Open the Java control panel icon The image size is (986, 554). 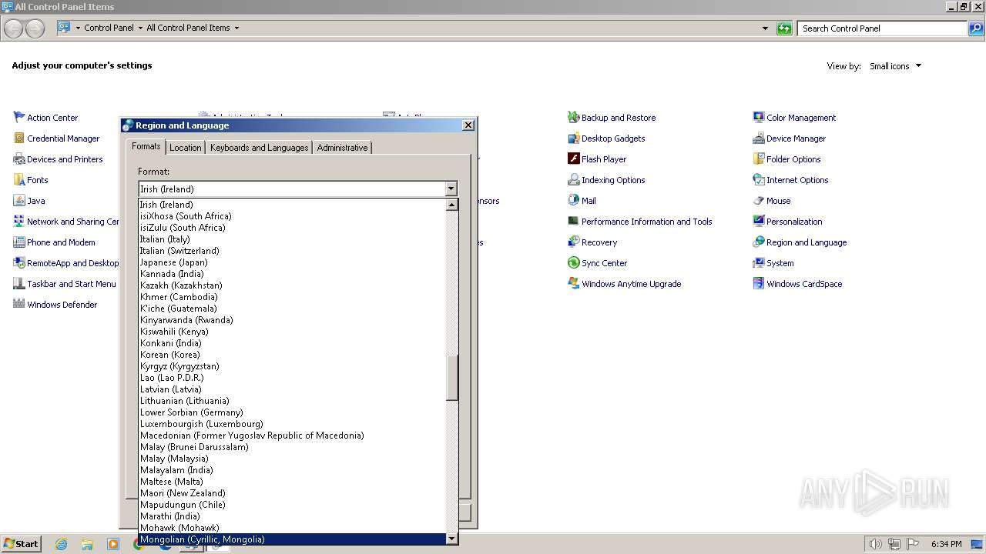(19, 201)
